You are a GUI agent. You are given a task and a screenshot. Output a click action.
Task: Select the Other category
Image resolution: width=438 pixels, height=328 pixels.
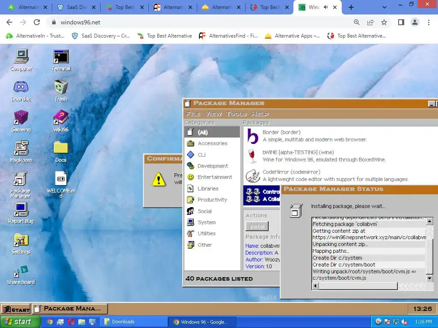tap(212, 245)
